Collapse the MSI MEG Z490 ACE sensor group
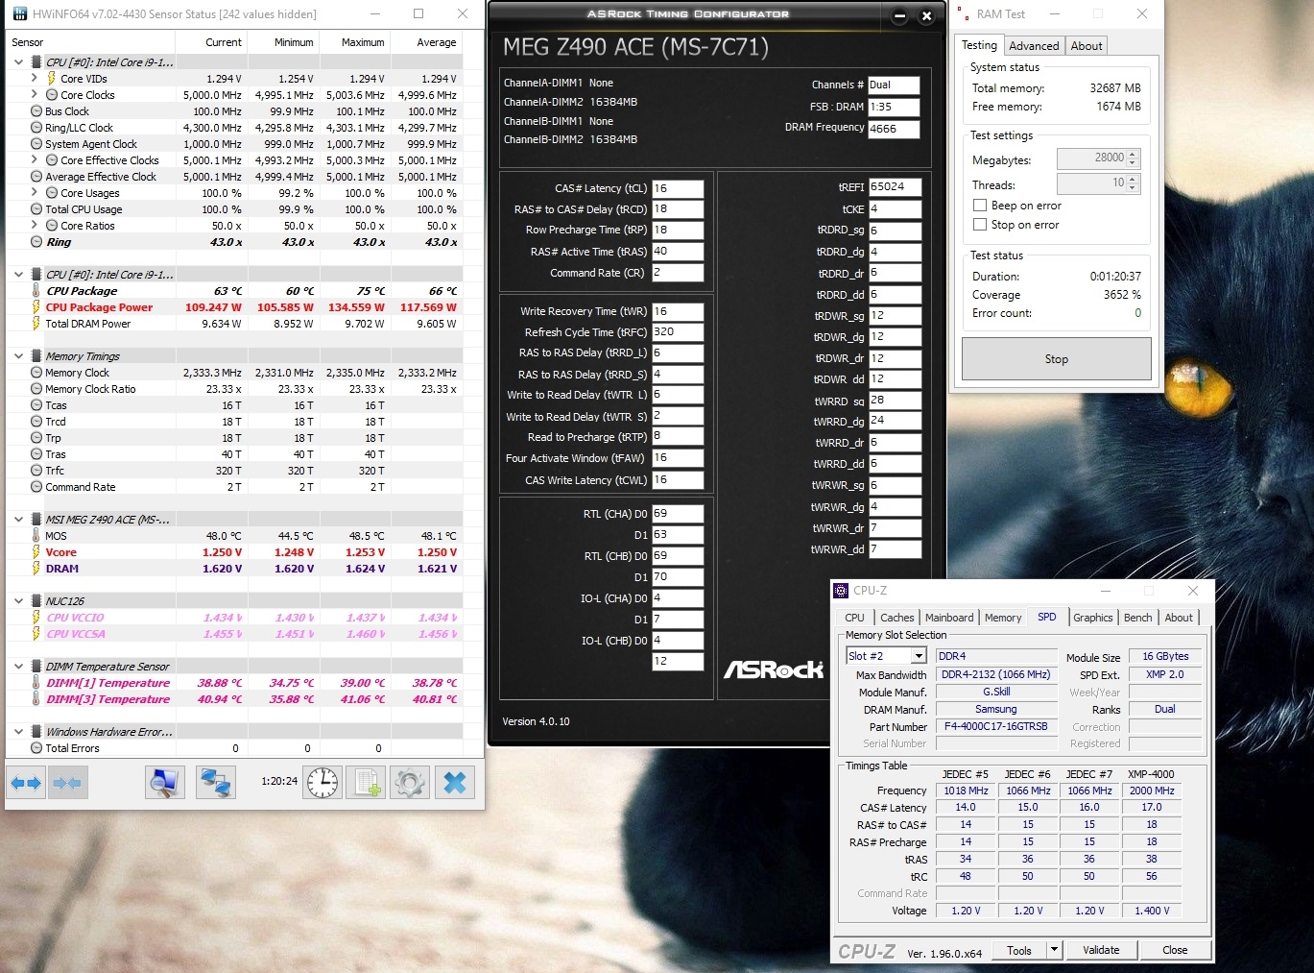The height and width of the screenshot is (973, 1314). tap(18, 520)
